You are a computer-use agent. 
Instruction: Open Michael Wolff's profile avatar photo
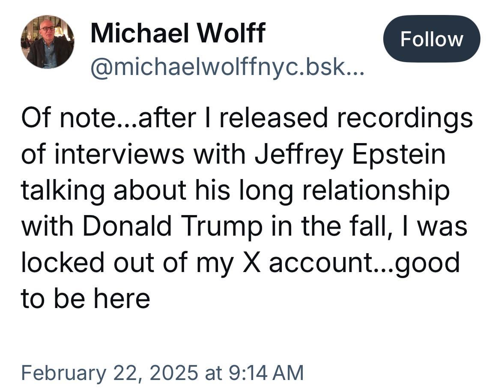(x=47, y=42)
